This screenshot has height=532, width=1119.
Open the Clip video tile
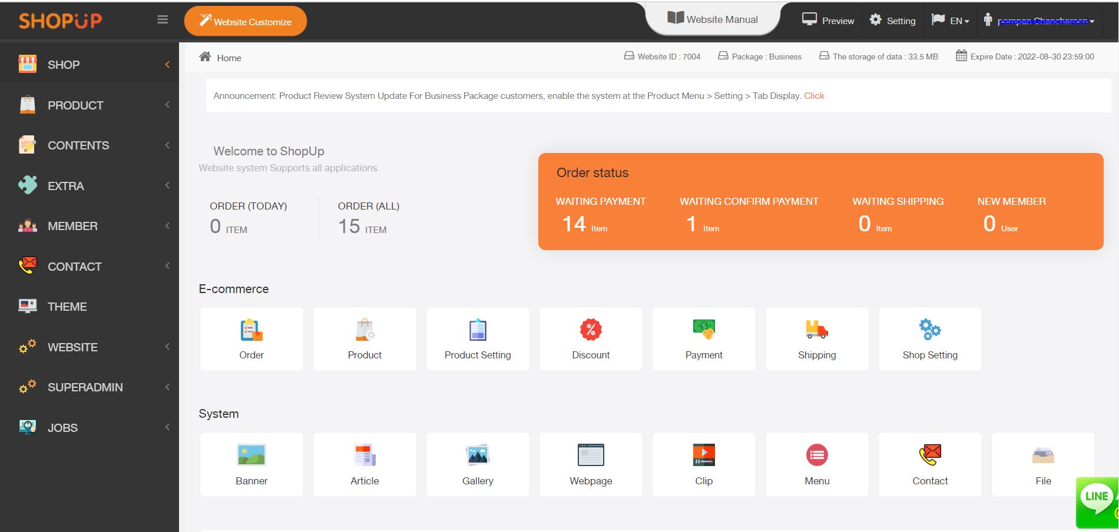pyautogui.click(x=704, y=464)
